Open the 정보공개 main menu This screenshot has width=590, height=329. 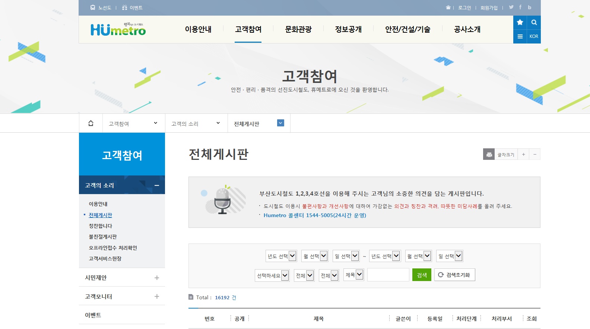[348, 29]
